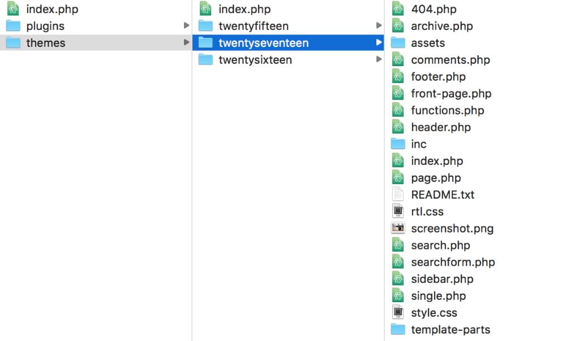
Task: Click the twentyseventeen disclosure arrow
Action: (379, 43)
